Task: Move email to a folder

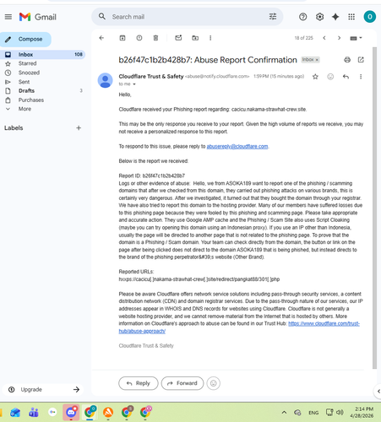Action: (195, 38)
